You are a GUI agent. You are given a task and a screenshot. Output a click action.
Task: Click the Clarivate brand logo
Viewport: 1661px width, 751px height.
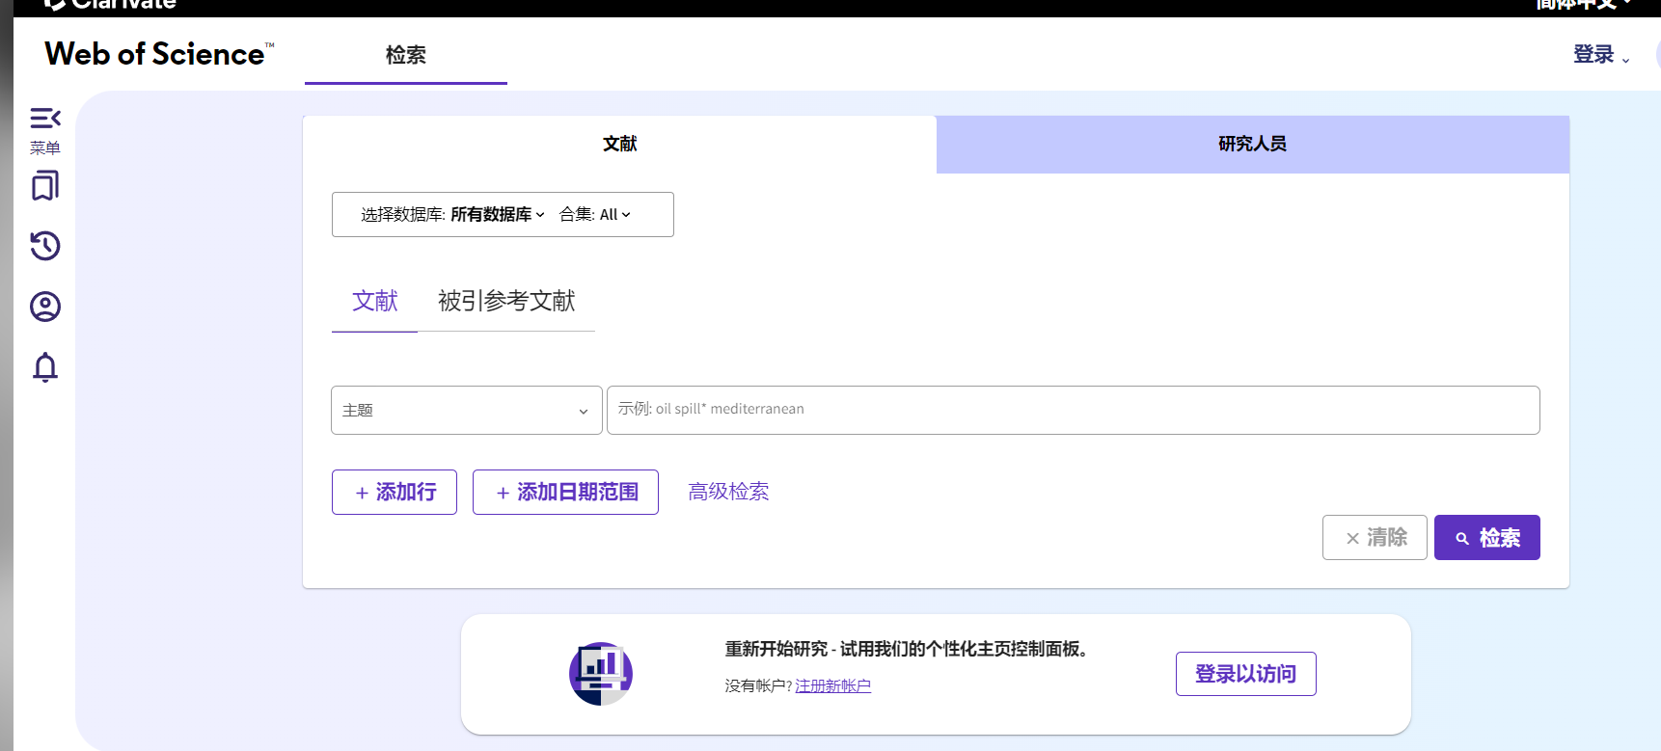click(111, 5)
